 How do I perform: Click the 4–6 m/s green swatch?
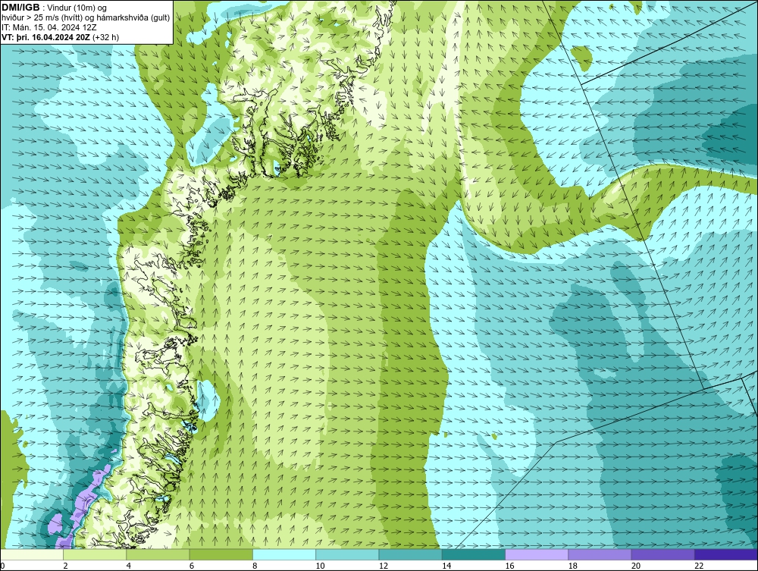(x=158, y=554)
